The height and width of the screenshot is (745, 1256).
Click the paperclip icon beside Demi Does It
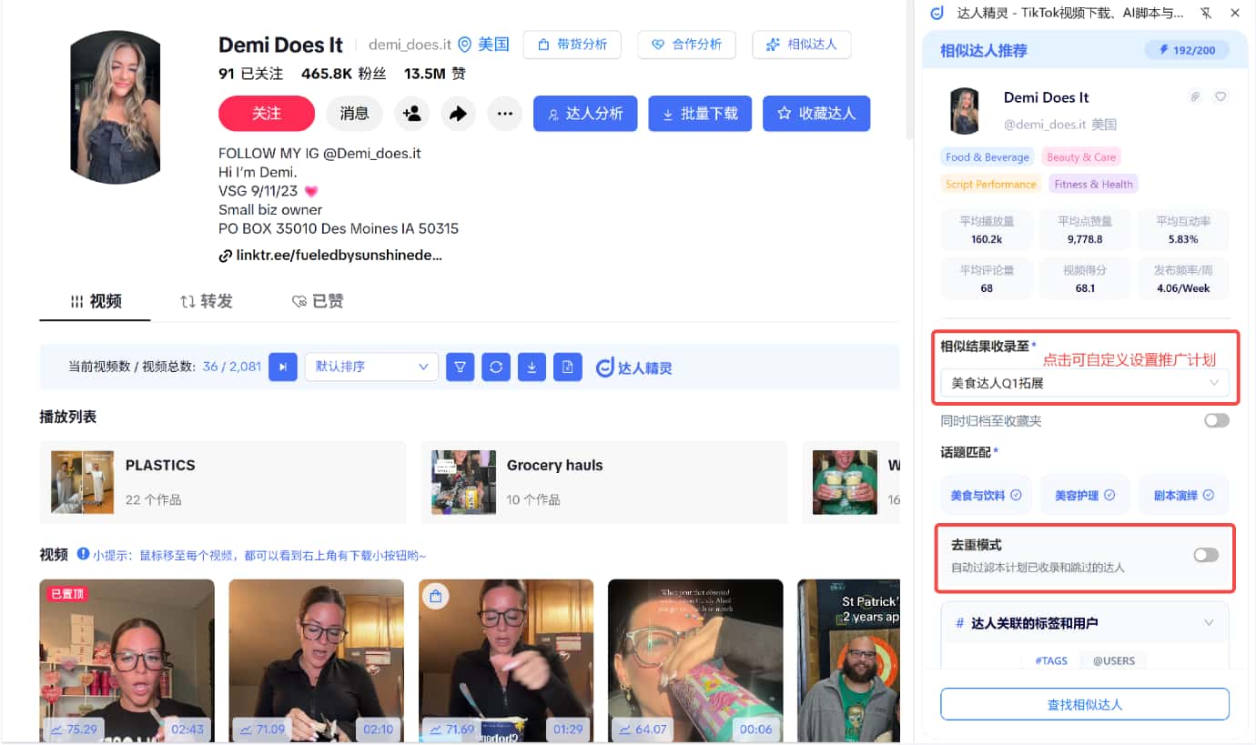1195,96
